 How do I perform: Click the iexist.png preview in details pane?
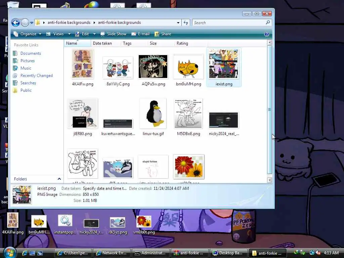pyautogui.click(x=22, y=195)
